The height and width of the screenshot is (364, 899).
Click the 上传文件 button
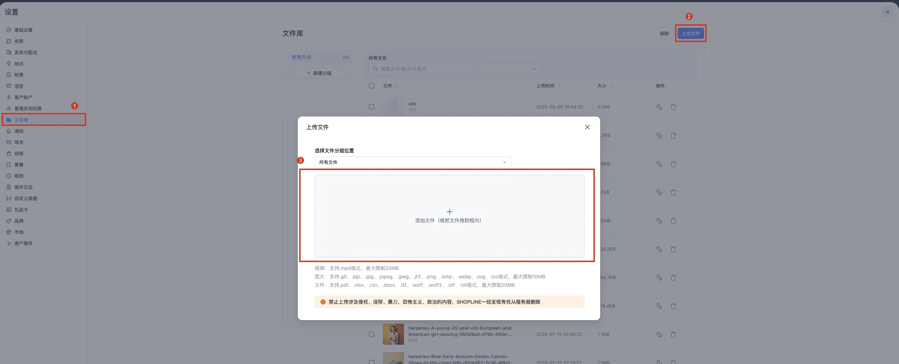click(x=691, y=33)
